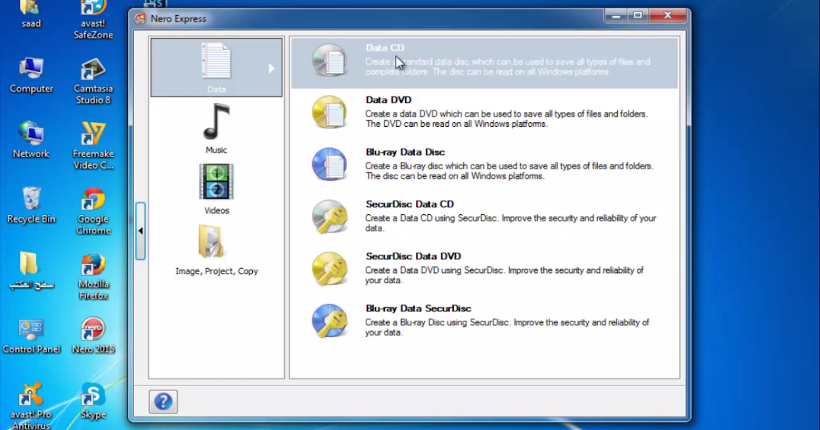This screenshot has width=820, height=430.
Task: Click the Music category label
Action: pos(216,150)
